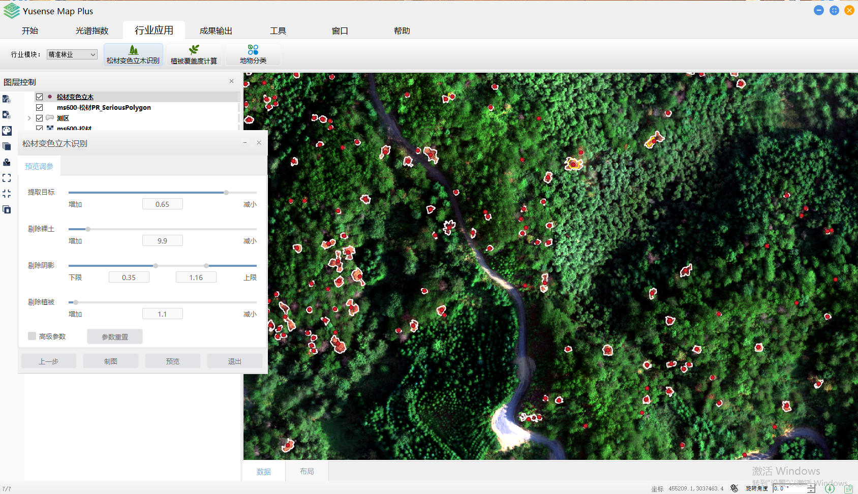Launch the 地物分类 classification tool

(x=253, y=54)
